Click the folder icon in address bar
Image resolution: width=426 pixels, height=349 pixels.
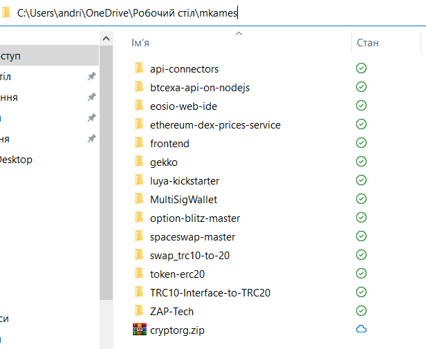pos(6,12)
